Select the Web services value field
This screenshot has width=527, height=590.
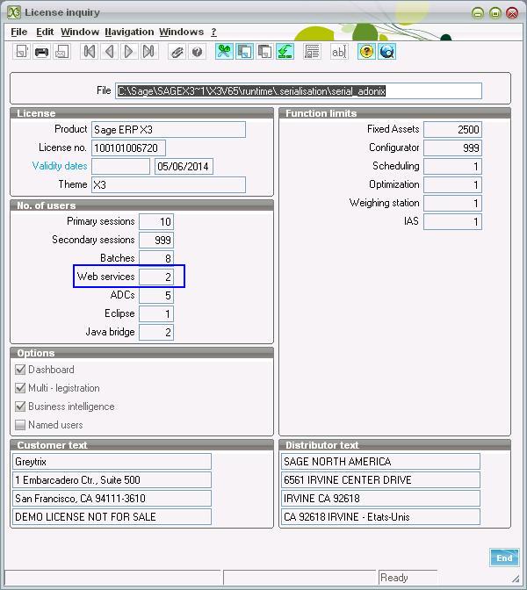[x=156, y=277]
